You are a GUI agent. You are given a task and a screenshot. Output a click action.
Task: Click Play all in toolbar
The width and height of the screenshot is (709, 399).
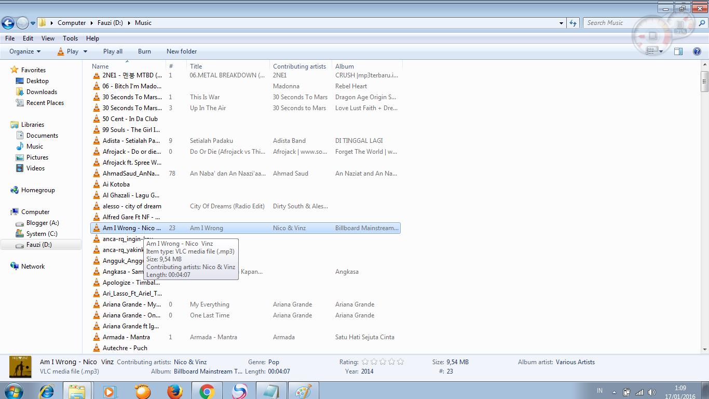[113, 51]
